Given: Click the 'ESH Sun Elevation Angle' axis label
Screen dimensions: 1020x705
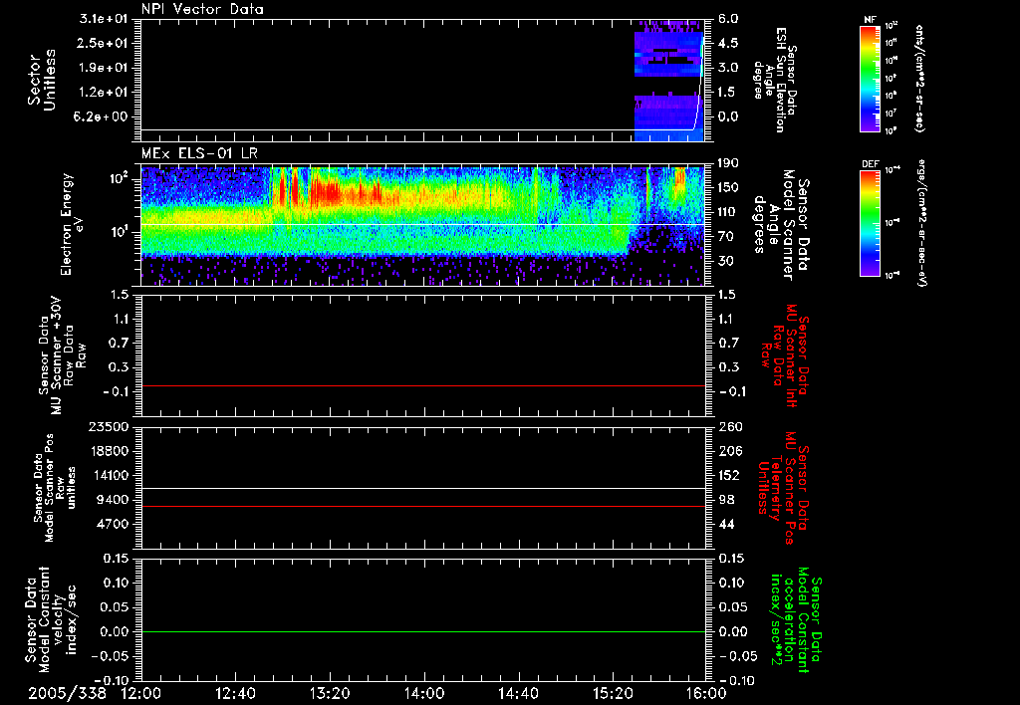Looking at the screenshot, I should pos(775,80).
